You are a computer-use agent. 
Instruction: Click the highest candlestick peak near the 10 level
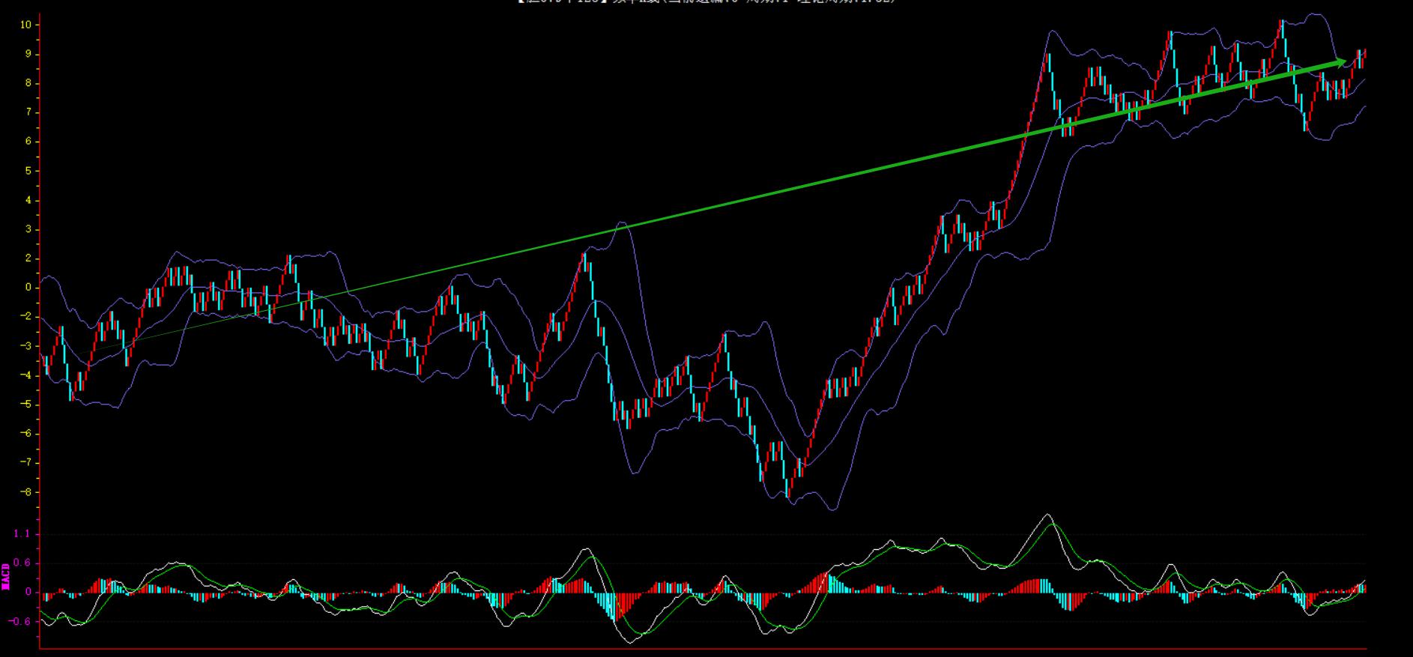click(1282, 24)
